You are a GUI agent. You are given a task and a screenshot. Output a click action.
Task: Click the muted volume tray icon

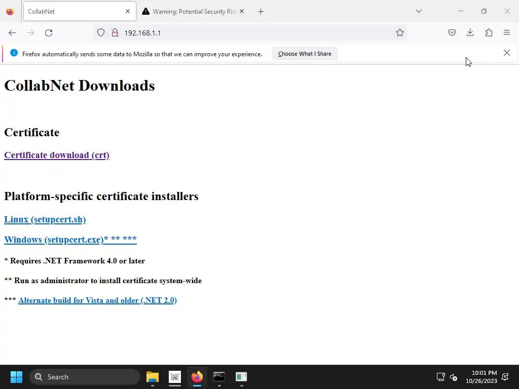click(x=454, y=377)
